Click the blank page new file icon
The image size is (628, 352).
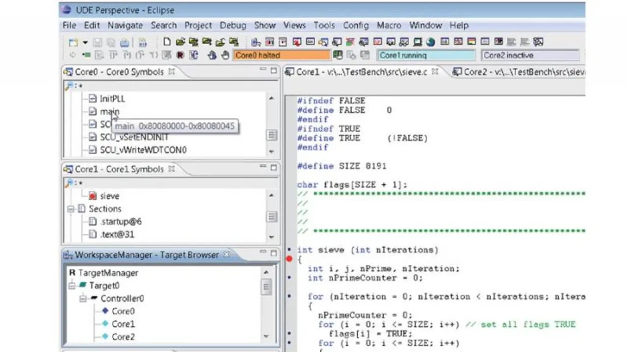[167, 42]
